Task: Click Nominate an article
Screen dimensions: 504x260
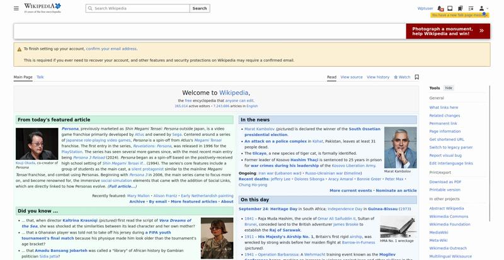Action: [396, 191]
